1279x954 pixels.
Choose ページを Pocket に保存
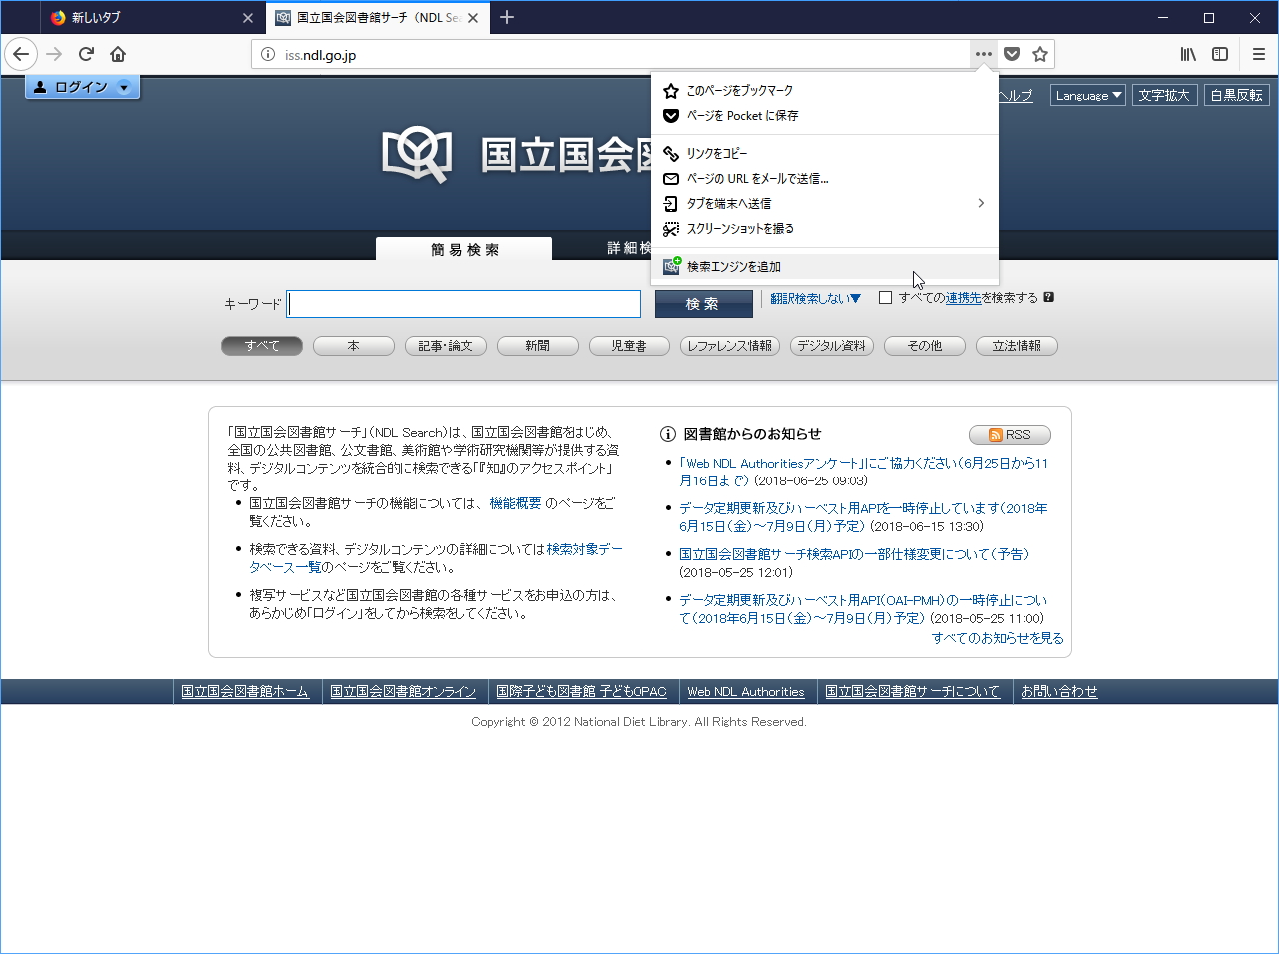(825, 116)
